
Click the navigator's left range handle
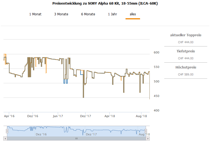(7, 131)
